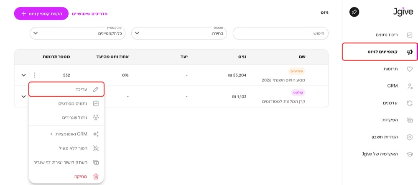
Task: Open הפקדות deposits icon in sidebar
Action: click(x=410, y=120)
